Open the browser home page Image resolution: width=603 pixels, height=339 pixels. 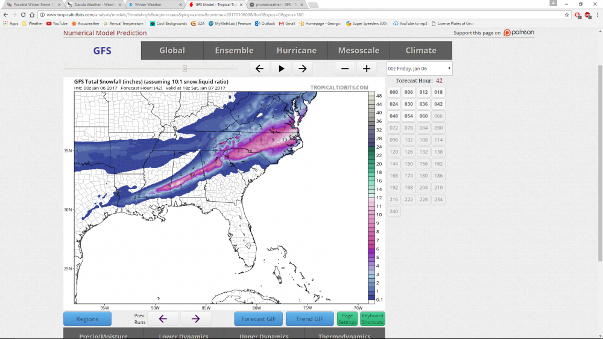[x=32, y=14]
